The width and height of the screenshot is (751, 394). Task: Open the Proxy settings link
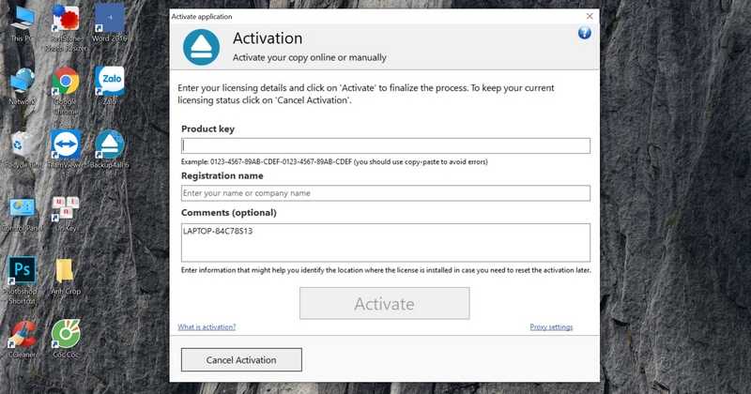pyautogui.click(x=551, y=327)
